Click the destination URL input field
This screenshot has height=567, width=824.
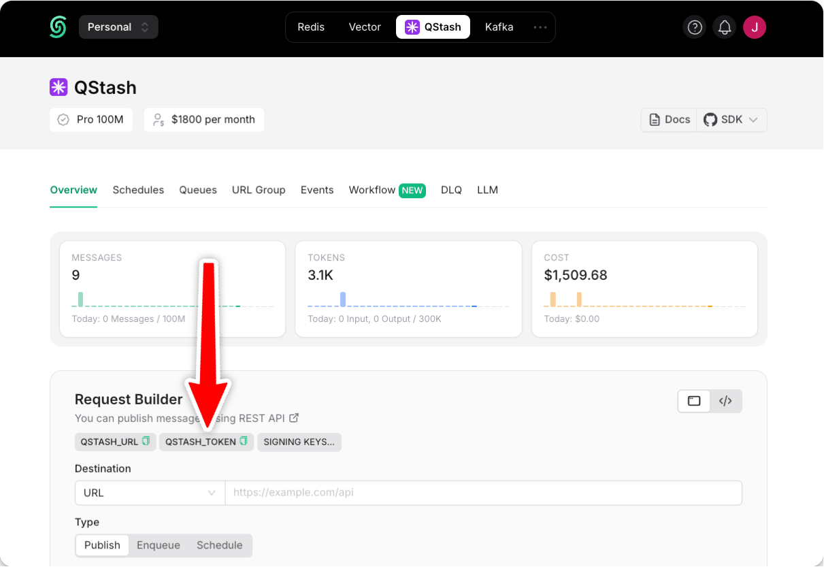pos(484,493)
